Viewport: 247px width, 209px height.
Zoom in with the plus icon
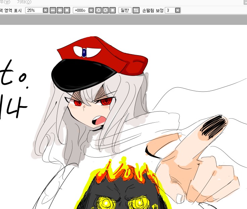pos(60,10)
